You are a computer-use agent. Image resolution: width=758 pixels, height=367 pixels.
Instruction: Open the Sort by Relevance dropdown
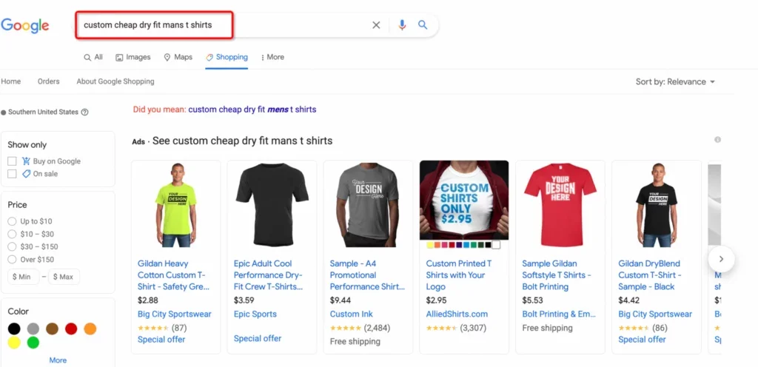point(675,82)
